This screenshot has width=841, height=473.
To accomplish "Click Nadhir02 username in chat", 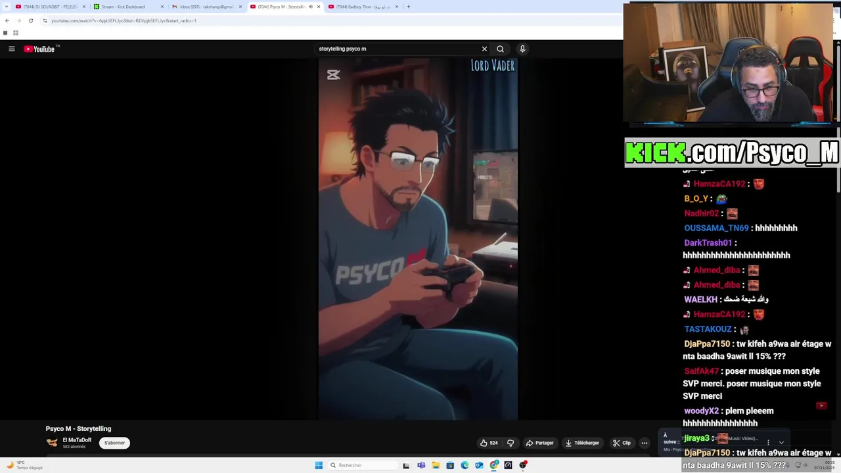I will coord(701,214).
